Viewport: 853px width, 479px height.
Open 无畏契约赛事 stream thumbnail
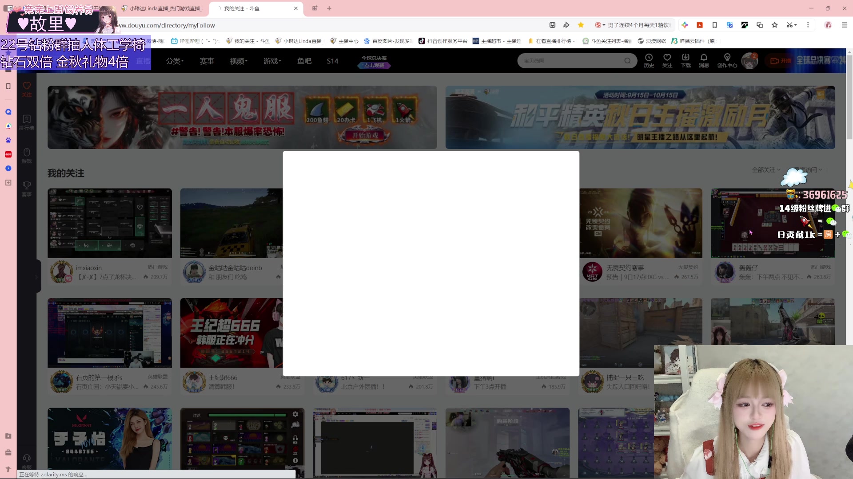click(x=641, y=223)
